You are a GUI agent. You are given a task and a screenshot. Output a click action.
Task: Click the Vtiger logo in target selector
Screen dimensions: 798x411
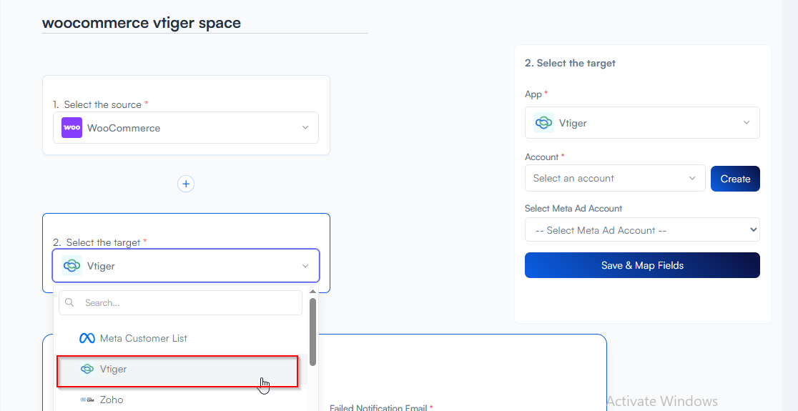point(72,266)
